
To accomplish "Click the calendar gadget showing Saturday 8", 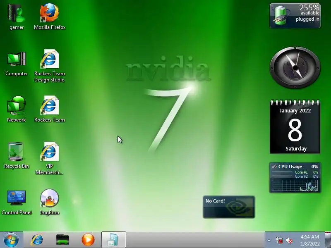I will 295,127.
